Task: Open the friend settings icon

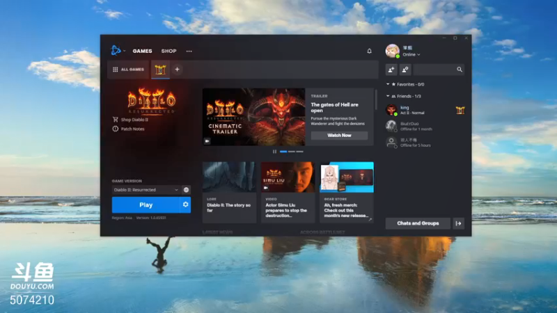Action: pyautogui.click(x=405, y=70)
